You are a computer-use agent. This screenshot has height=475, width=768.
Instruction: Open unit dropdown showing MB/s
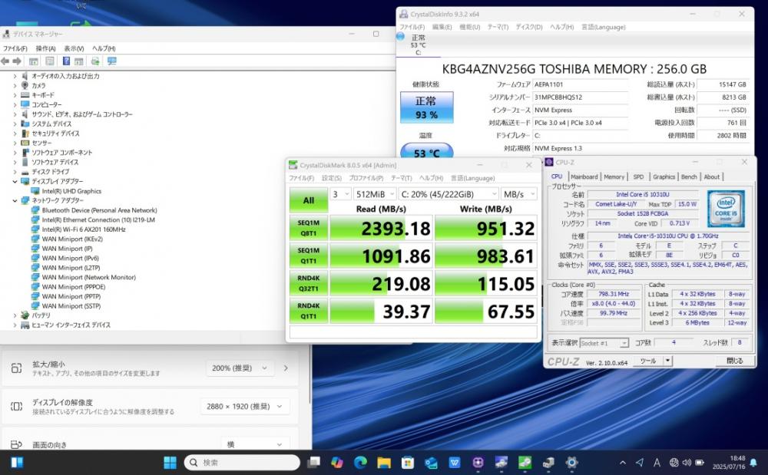pyautogui.click(x=518, y=194)
